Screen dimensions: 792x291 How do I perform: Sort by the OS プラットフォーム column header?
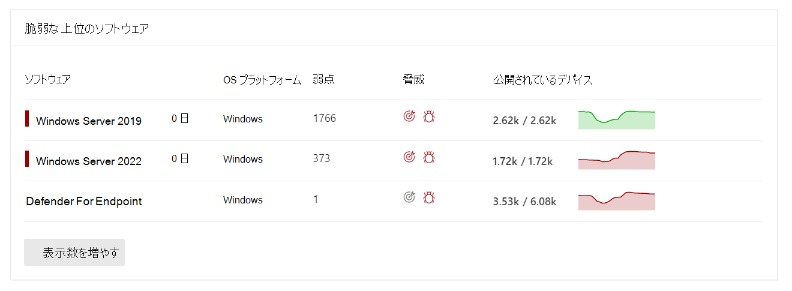[262, 80]
